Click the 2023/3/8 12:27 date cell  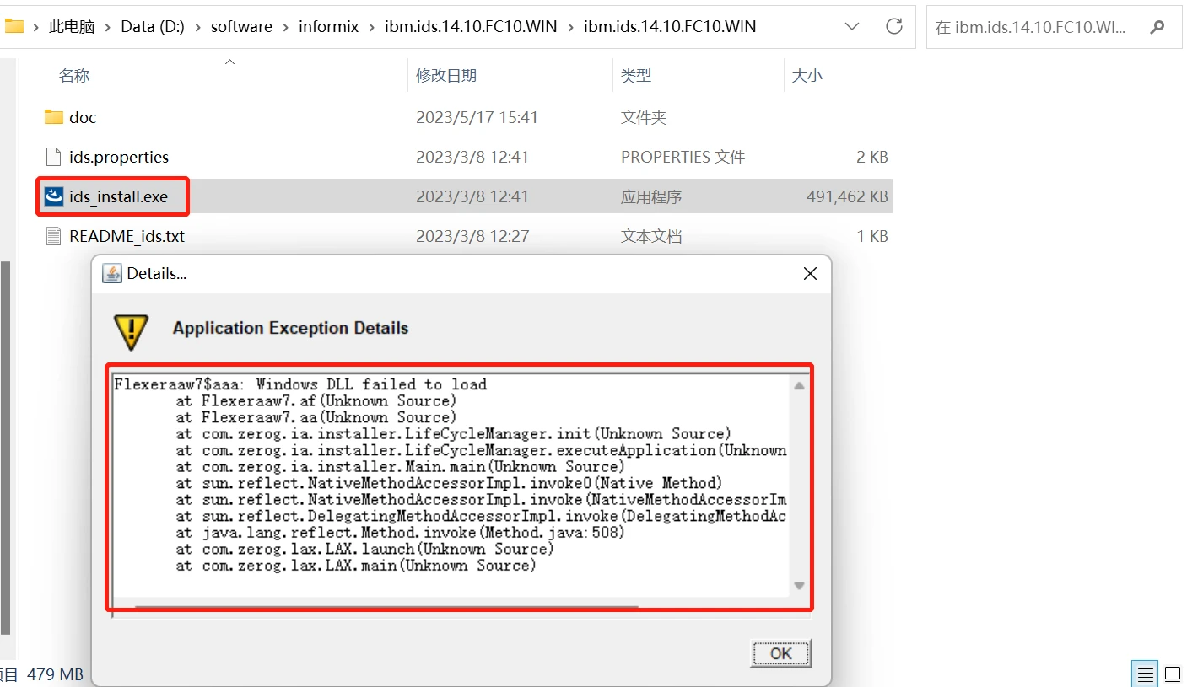pyautogui.click(x=472, y=236)
